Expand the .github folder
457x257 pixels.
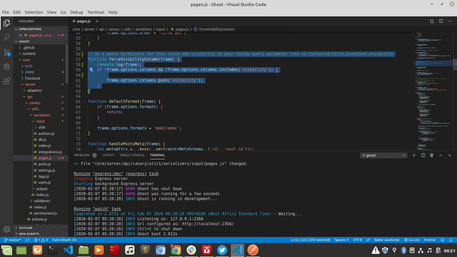tap(29, 48)
